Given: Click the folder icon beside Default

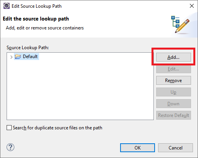Looking at the screenshot, I should [18, 57].
